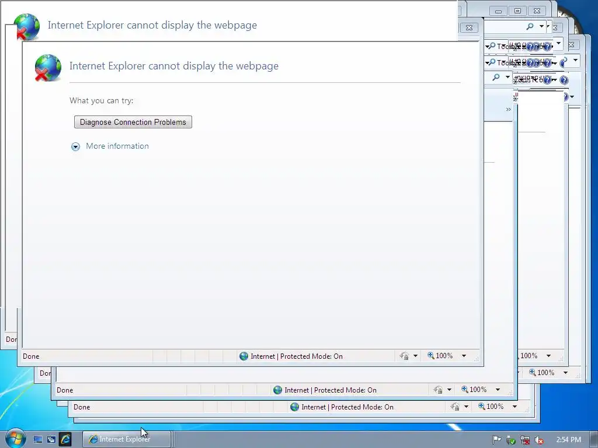
Task: Minimize the topmost rear Internet Explorer window
Action: [x=498, y=11]
